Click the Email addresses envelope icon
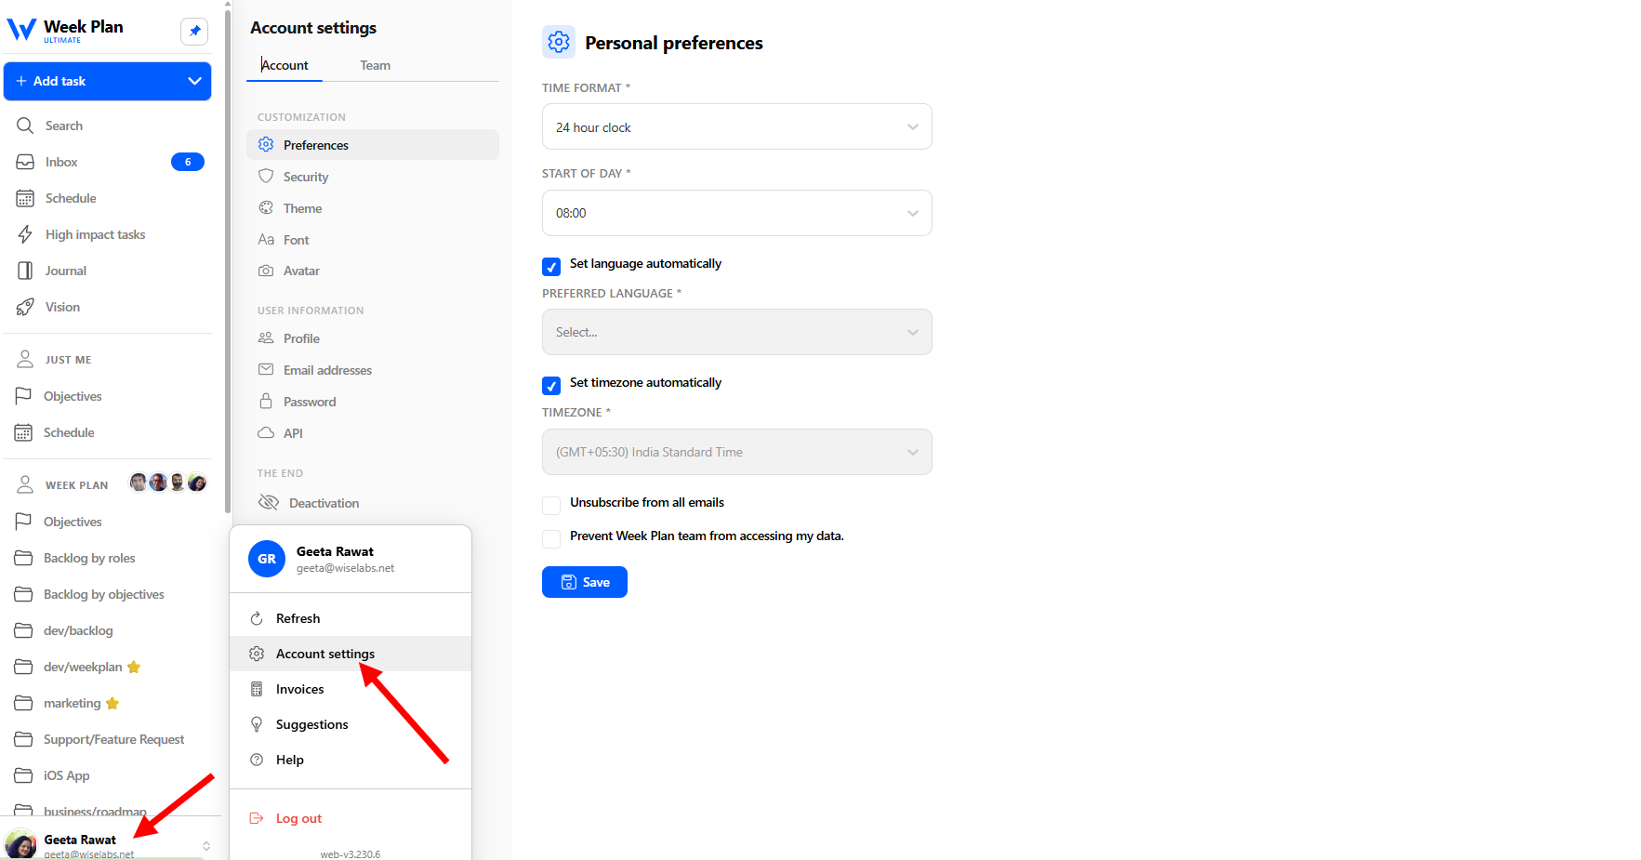 pyautogui.click(x=266, y=370)
